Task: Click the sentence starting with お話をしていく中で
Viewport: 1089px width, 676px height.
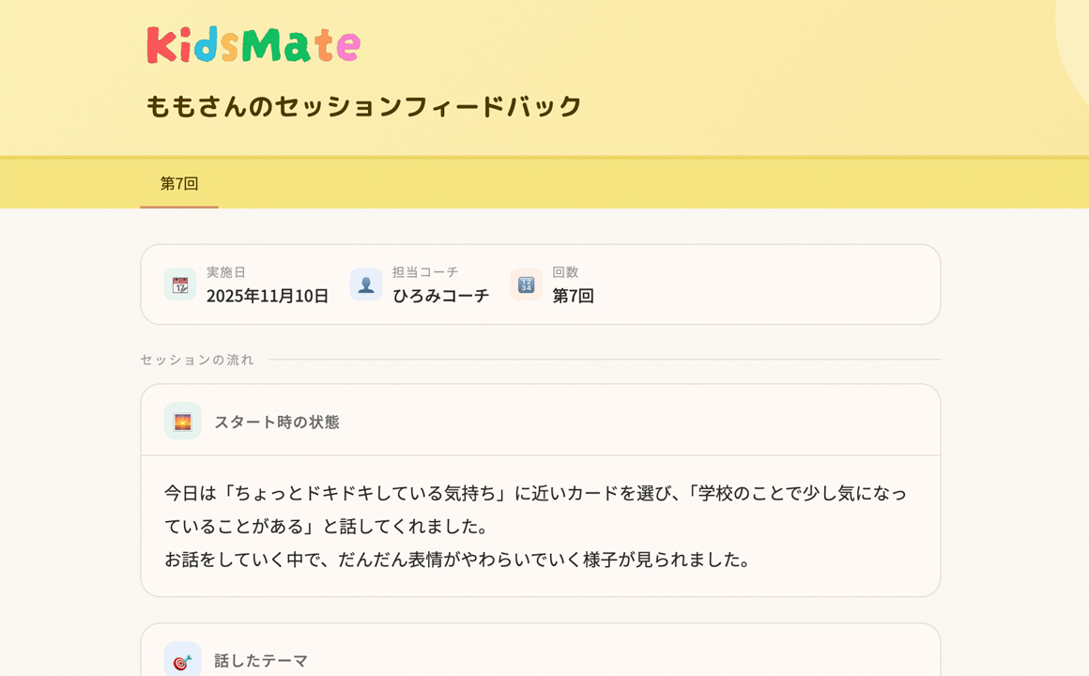Action: tap(458, 560)
